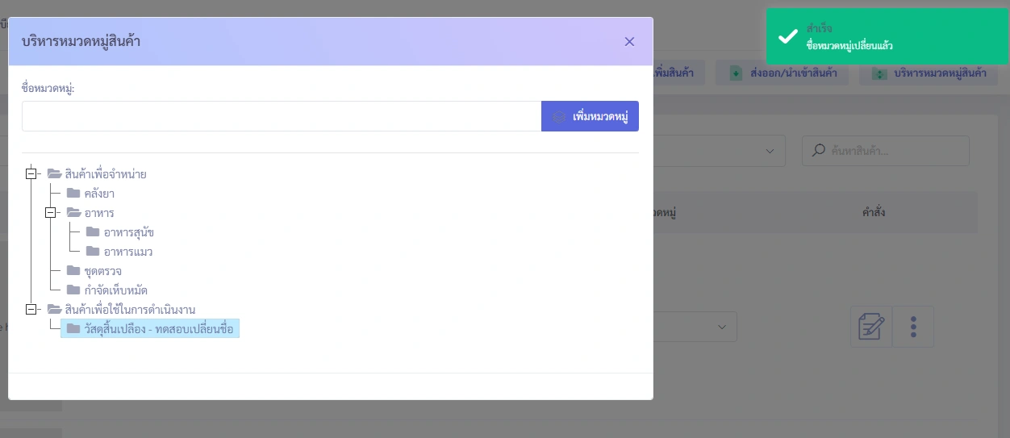The width and height of the screenshot is (1010, 438).
Task: Collapse the สินค้าเพื่อจำหน่าย tree node
Action: [x=31, y=173]
